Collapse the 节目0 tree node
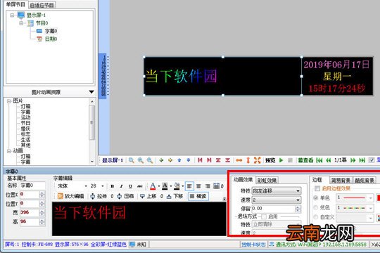380x253 pixels. 21,23
